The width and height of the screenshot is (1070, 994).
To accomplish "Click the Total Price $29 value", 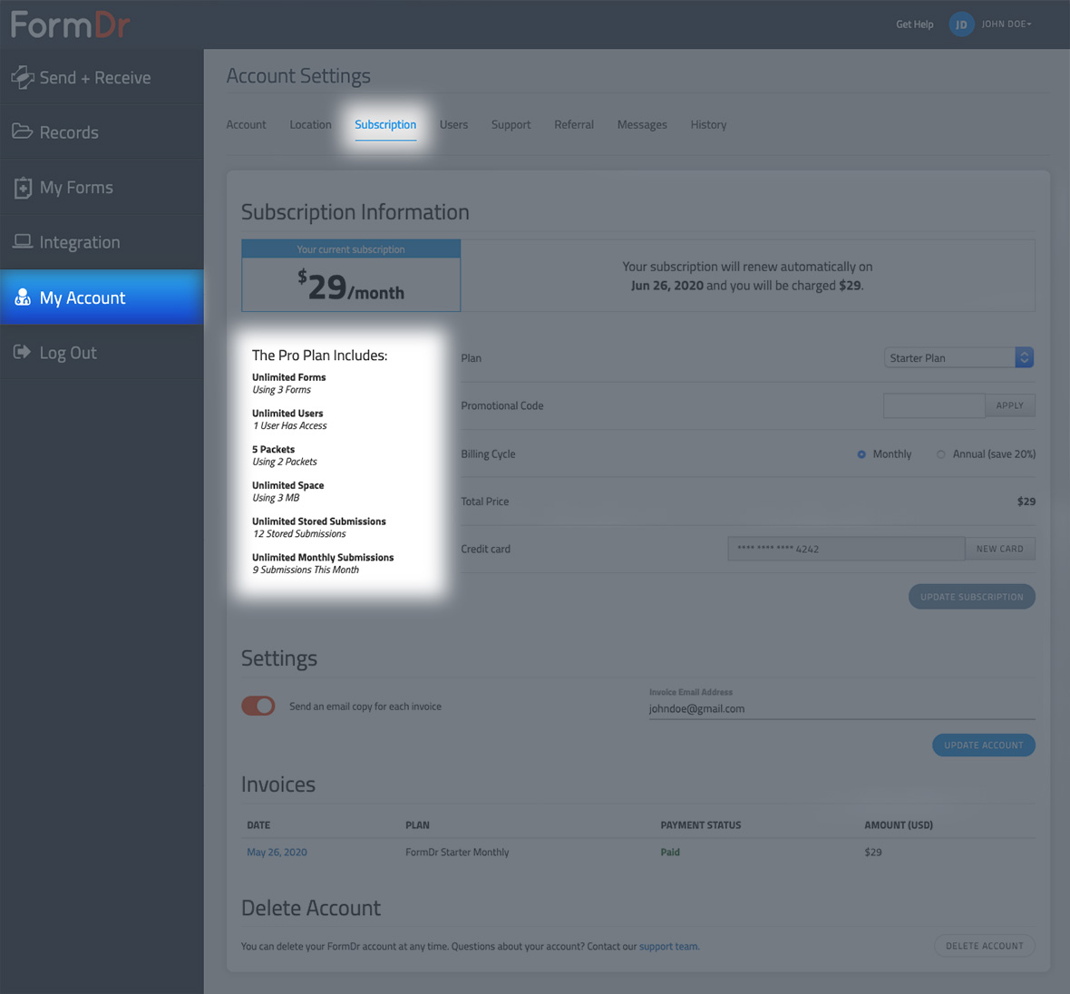I will [1026, 502].
